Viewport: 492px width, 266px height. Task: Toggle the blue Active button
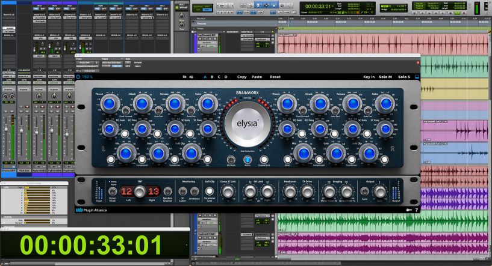[x=248, y=159]
